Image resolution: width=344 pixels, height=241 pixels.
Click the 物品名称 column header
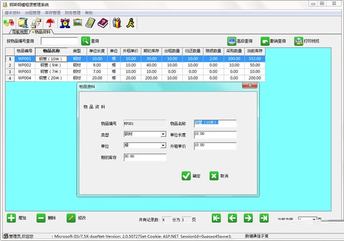tap(52, 51)
